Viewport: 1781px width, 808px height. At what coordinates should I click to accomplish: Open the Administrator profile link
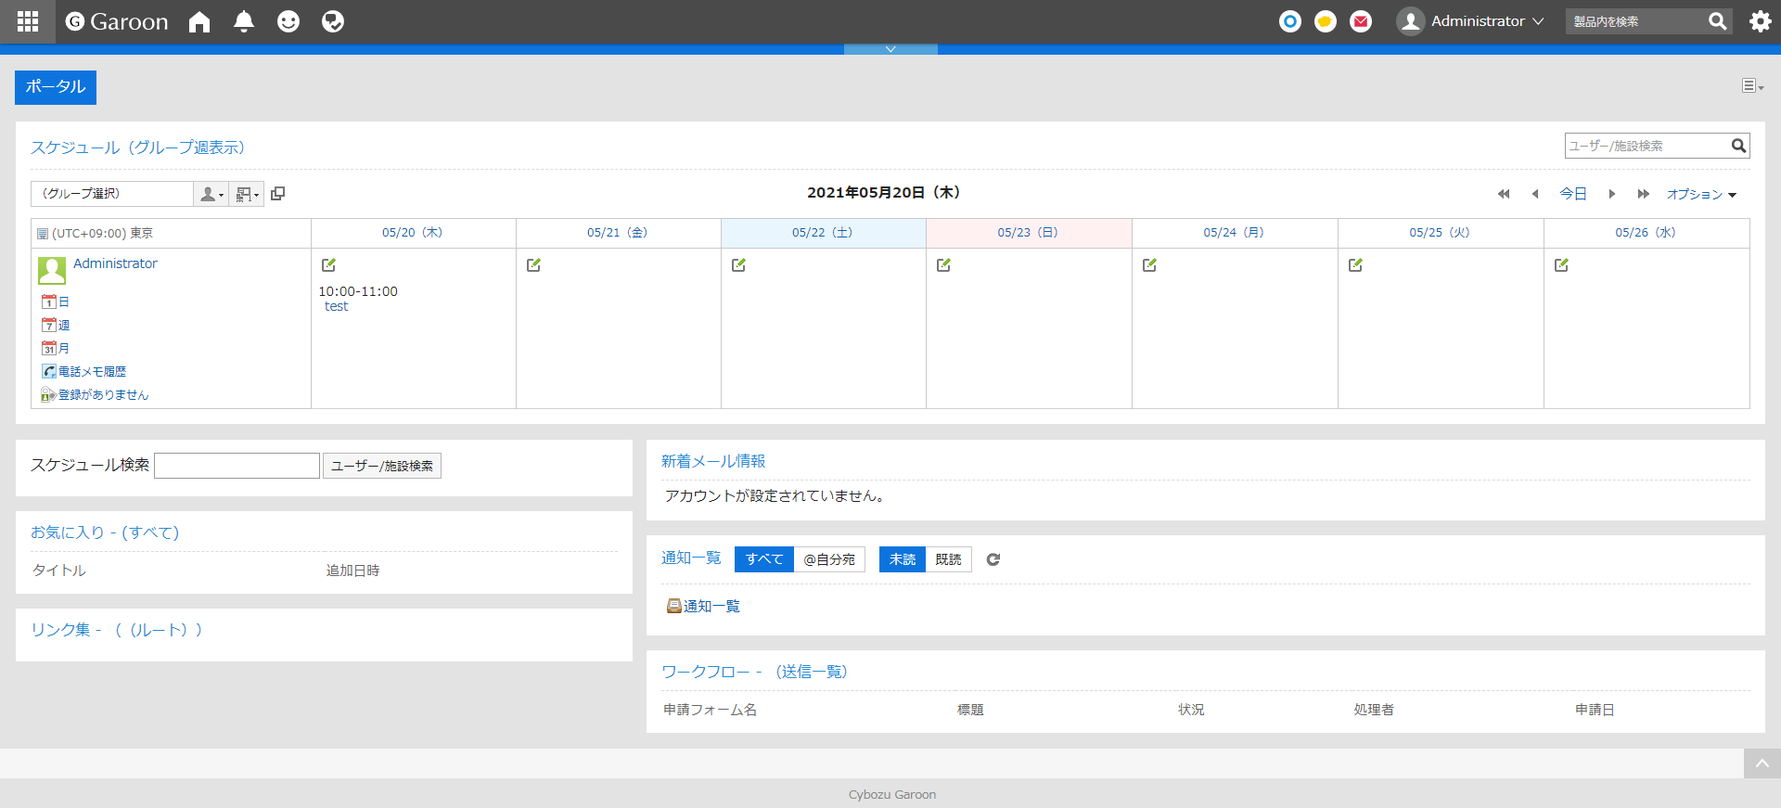point(115,263)
